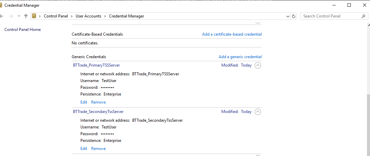Click Control Panel in the breadcrumb
Image resolution: width=370 pixels, height=156 pixels.
(56, 16)
